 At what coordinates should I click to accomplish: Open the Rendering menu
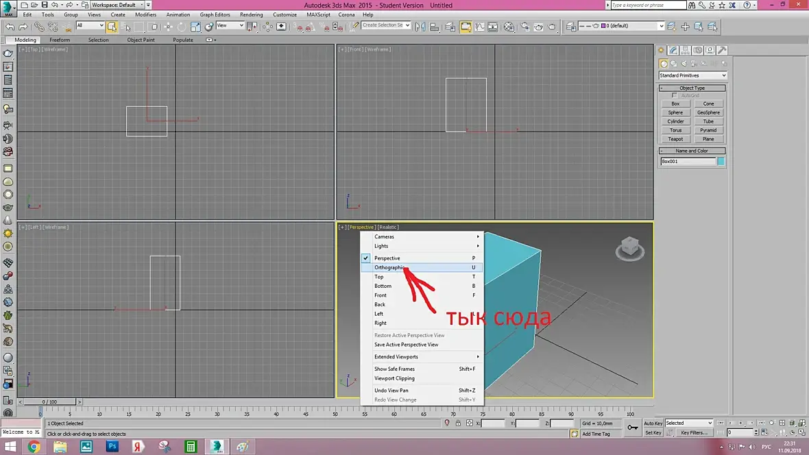point(251,14)
